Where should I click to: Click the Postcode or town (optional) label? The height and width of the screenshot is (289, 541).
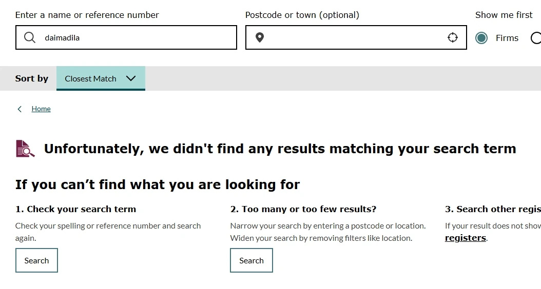(302, 15)
